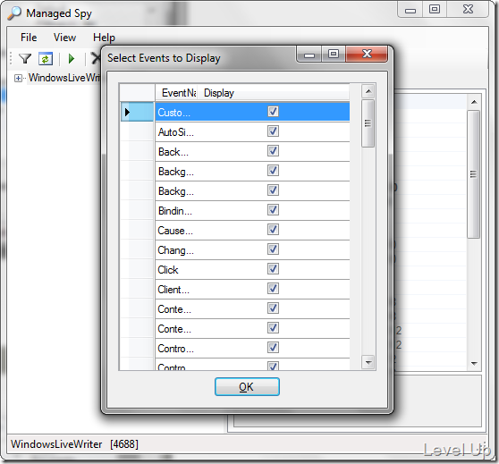
Task: Confirm the dialog with the OK button
Action: [x=247, y=386]
